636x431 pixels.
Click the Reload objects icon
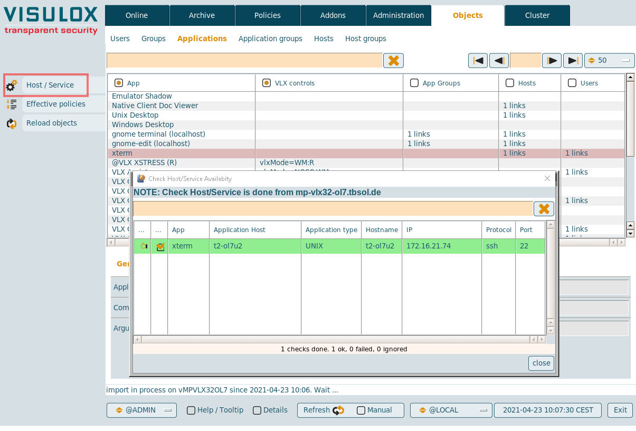pos(12,123)
